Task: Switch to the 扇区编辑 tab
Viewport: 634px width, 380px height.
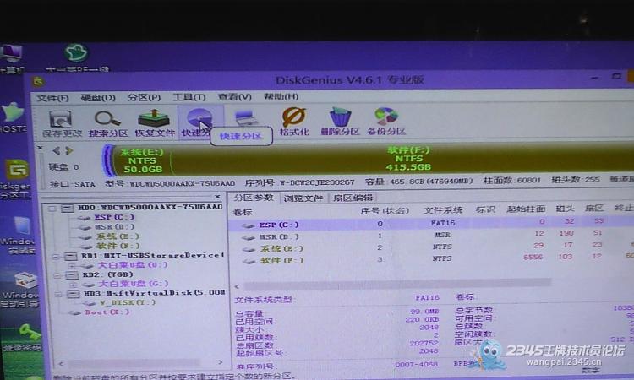Action: click(353, 198)
